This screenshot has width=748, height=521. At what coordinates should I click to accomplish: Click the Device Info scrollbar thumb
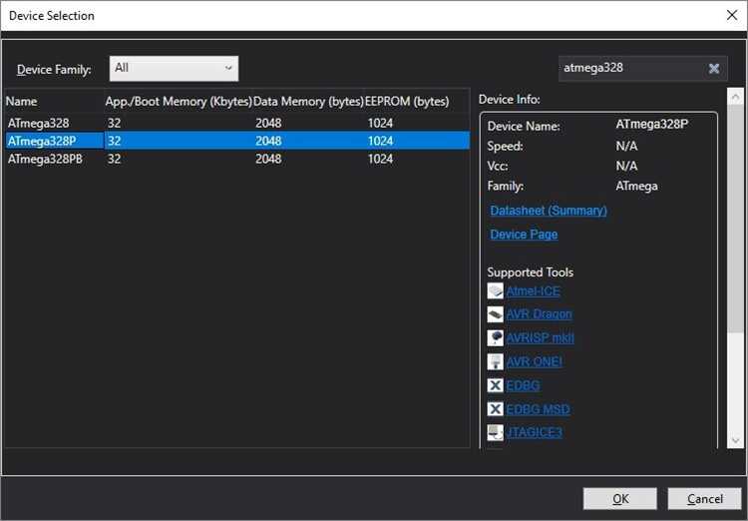coord(735,218)
